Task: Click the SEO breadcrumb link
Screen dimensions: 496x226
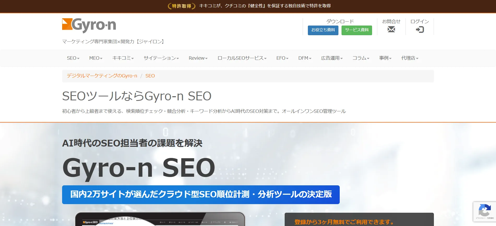Action: coord(150,76)
